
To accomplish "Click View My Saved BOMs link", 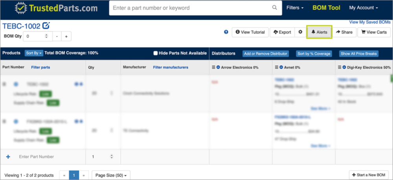I will pyautogui.click(x=370, y=22).
